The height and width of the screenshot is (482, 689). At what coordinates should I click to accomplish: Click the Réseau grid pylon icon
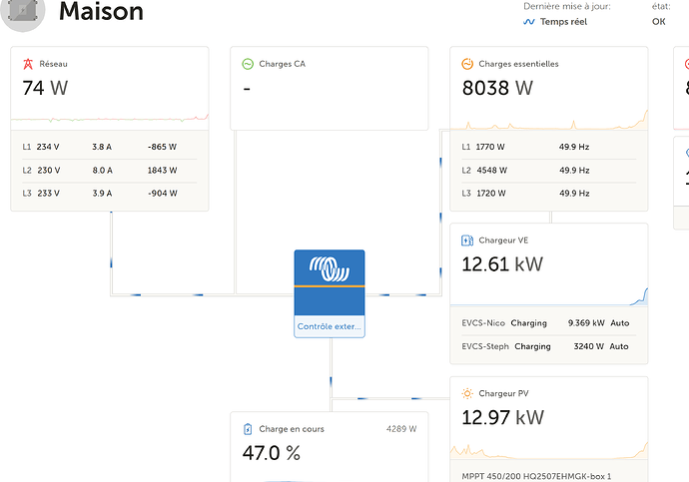coord(28,64)
